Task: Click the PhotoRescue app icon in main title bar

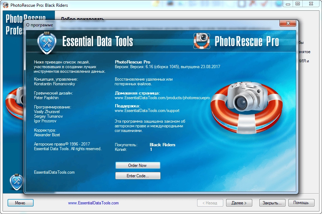Action: 6,5
